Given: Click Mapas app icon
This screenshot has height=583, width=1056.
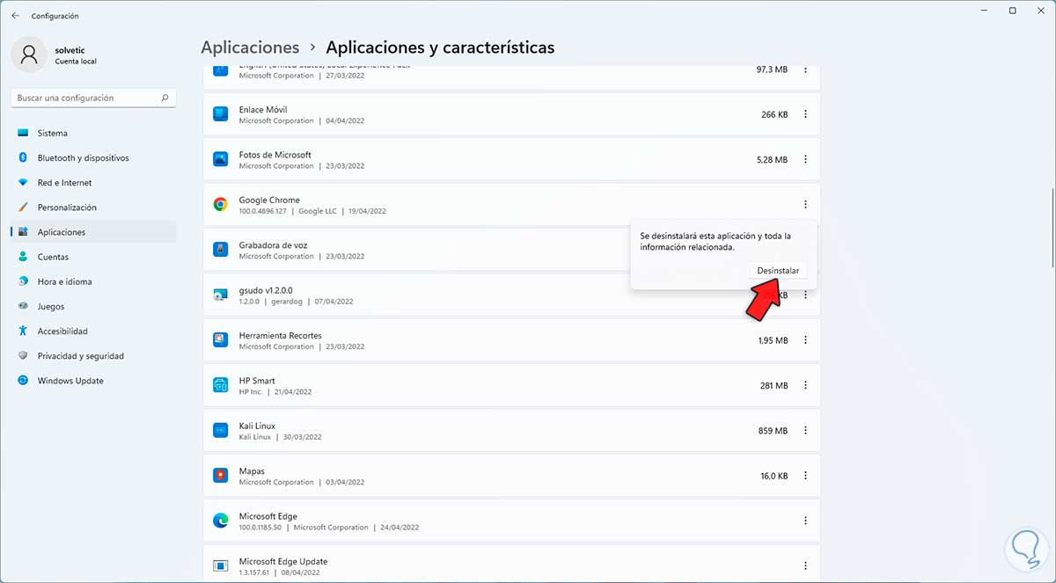Looking at the screenshot, I should pos(221,476).
